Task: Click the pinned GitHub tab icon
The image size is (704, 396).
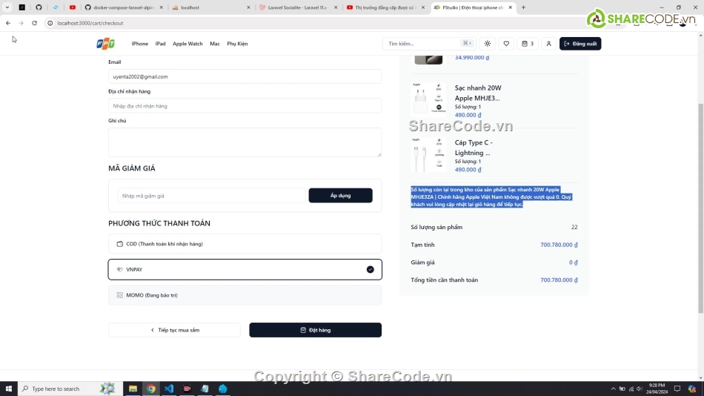Action: click(39, 7)
